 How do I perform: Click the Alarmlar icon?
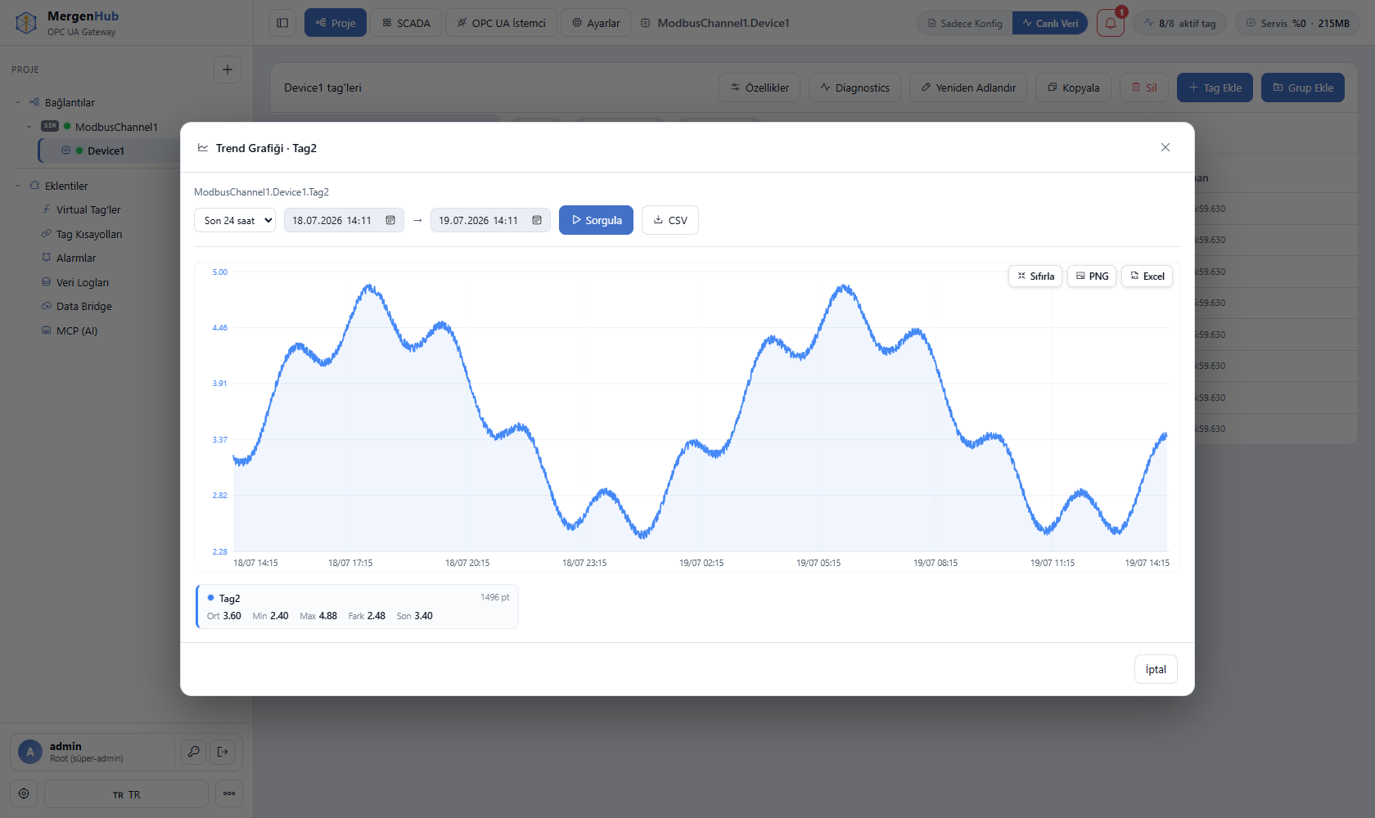click(x=47, y=257)
